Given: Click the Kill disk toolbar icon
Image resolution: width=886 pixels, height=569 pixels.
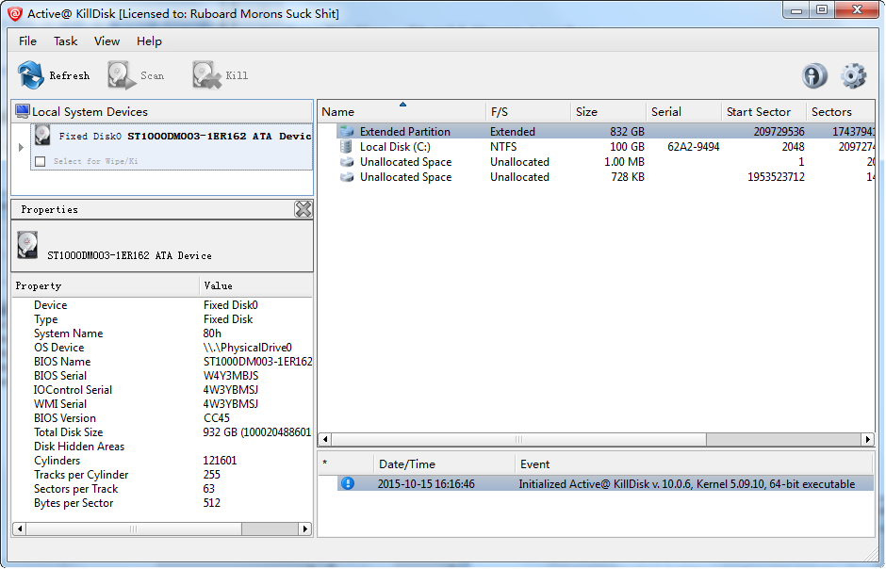Looking at the screenshot, I should [x=206, y=75].
